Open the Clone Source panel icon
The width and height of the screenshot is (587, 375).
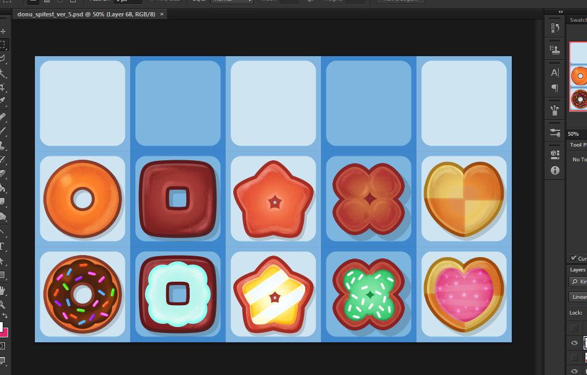pyautogui.click(x=555, y=50)
